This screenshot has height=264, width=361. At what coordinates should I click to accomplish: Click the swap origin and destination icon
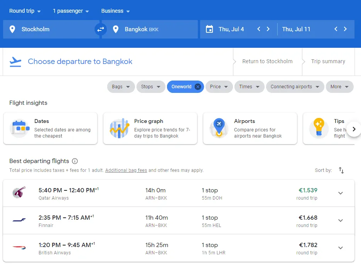pyautogui.click(x=100, y=29)
